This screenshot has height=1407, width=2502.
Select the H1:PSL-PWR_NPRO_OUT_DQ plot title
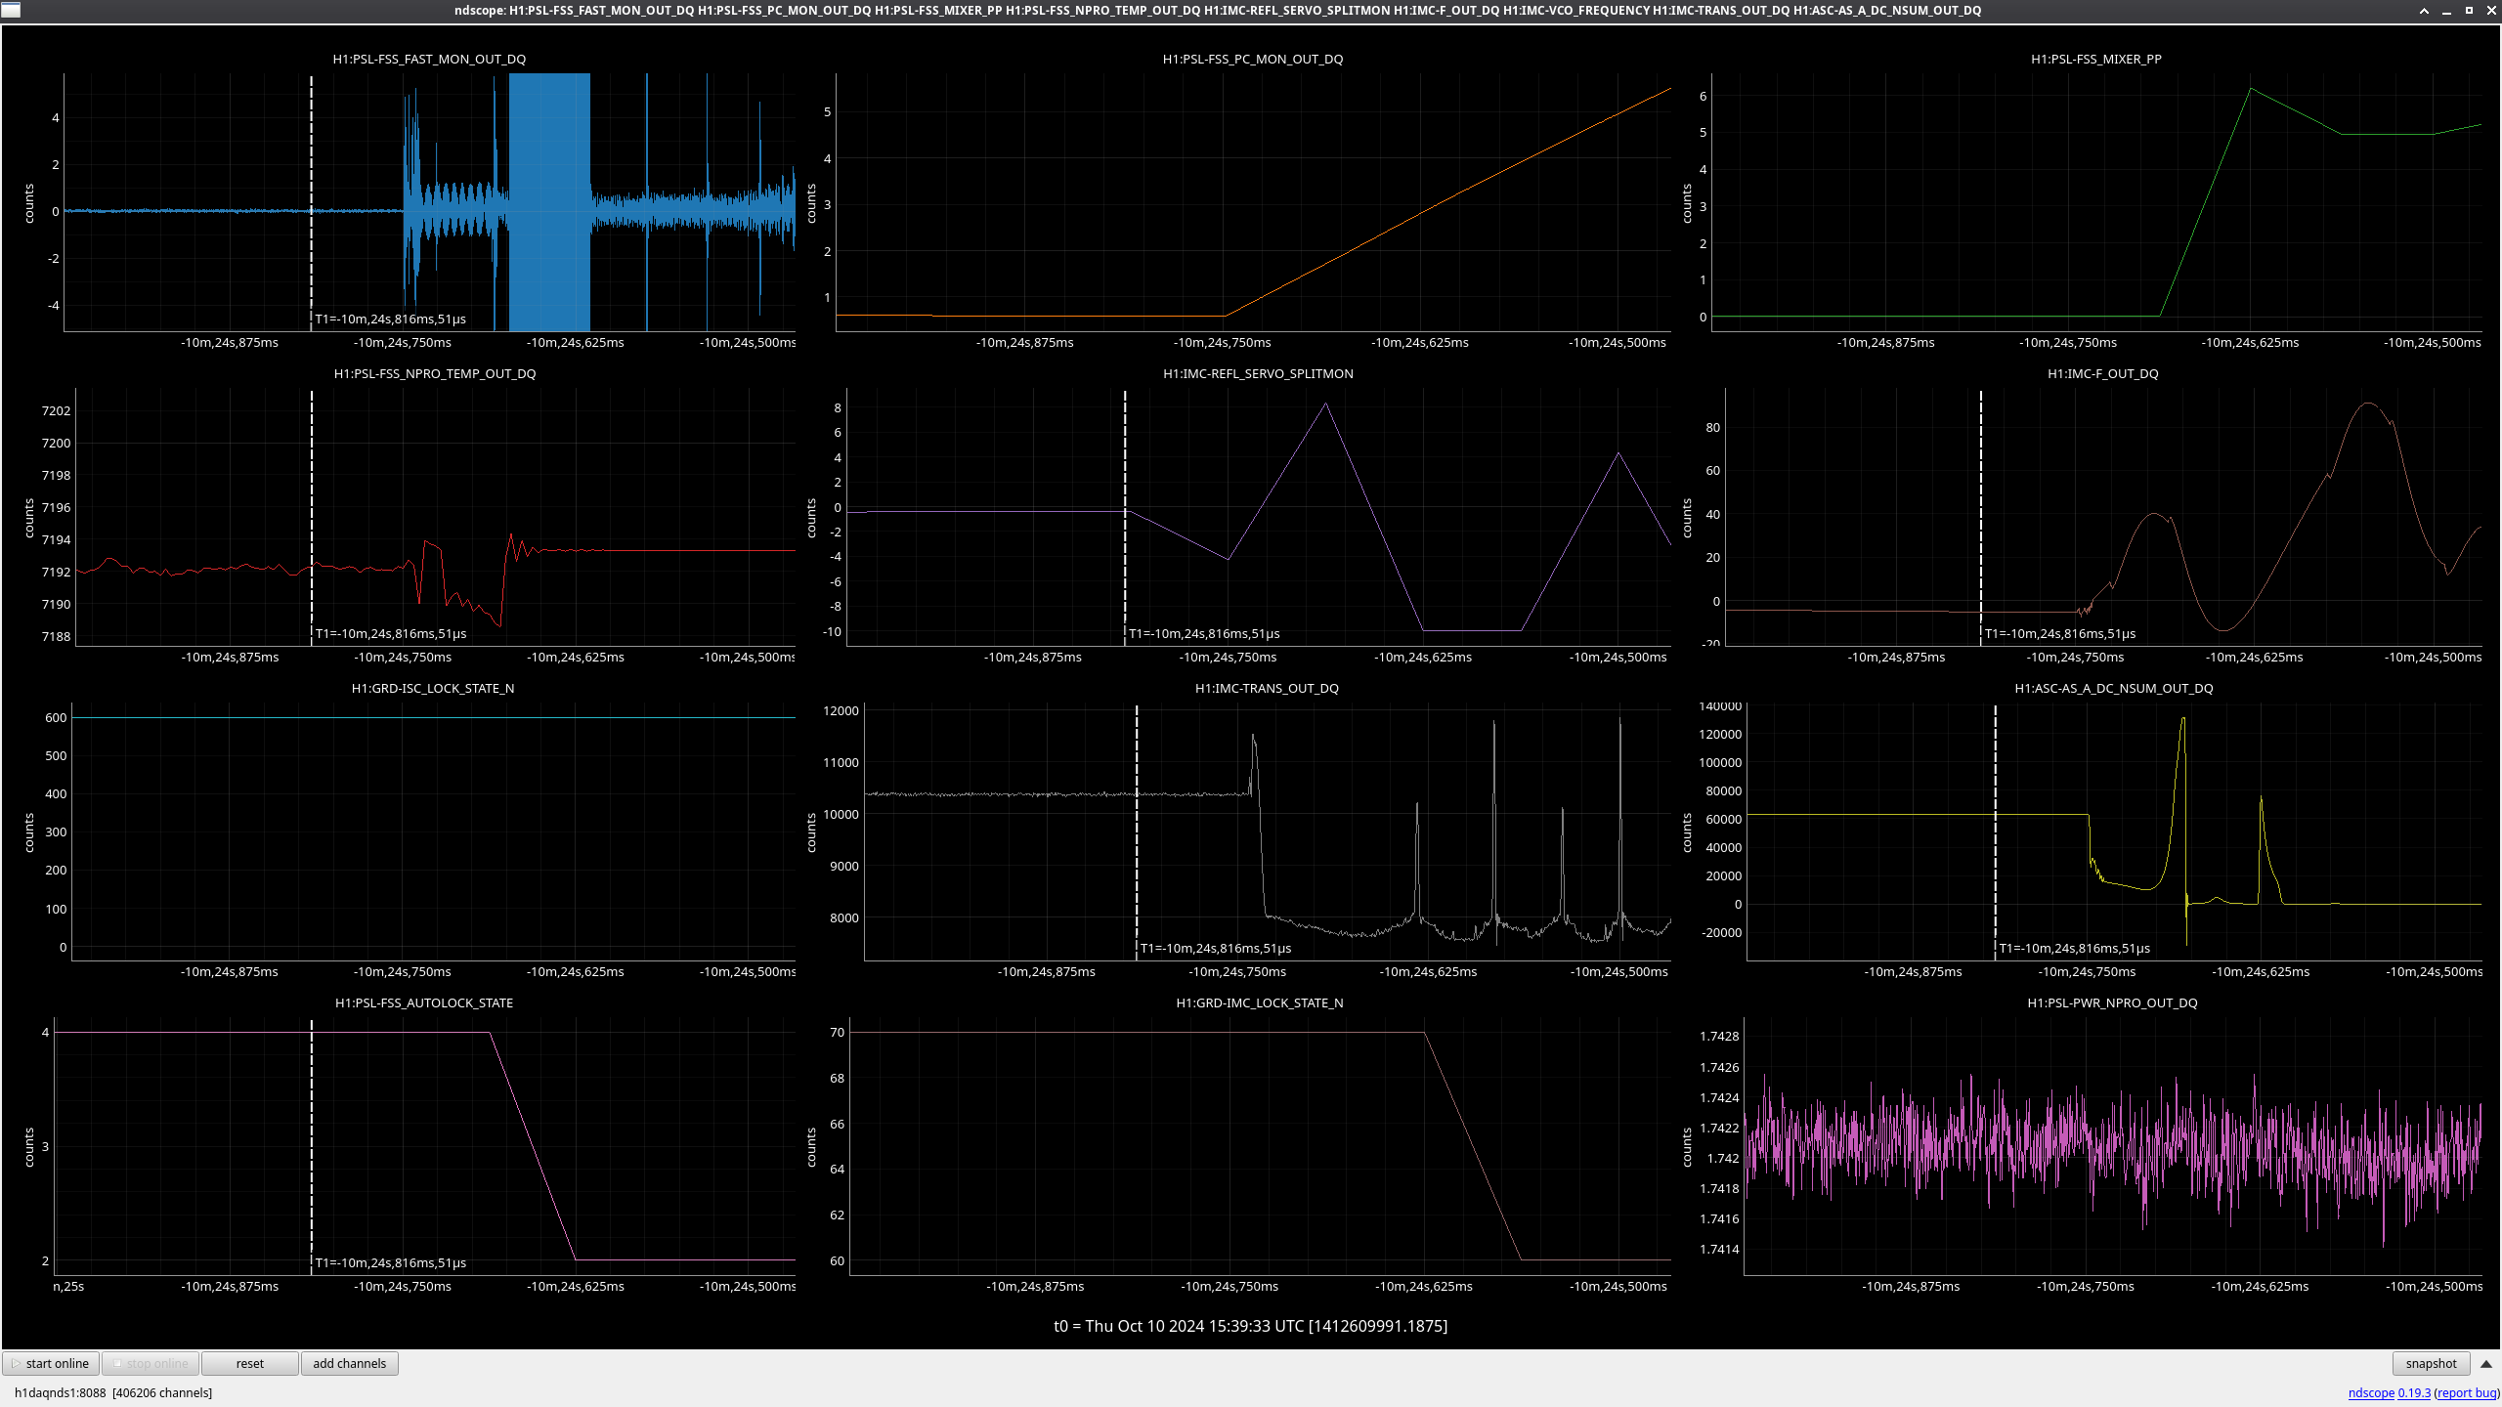[x=2112, y=1002]
